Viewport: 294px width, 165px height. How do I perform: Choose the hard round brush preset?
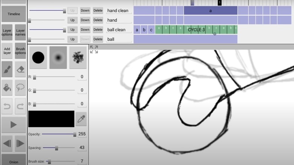point(38,57)
